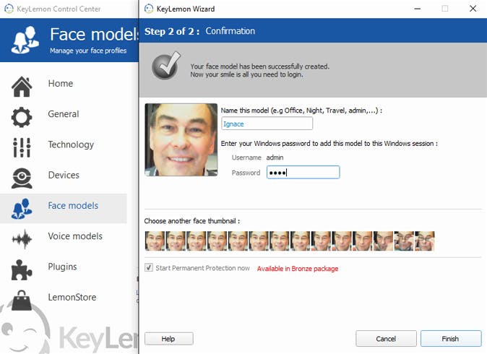Viewport: 487px width, 354px height.
Task: Select the Face models menu item
Action: pos(73,206)
